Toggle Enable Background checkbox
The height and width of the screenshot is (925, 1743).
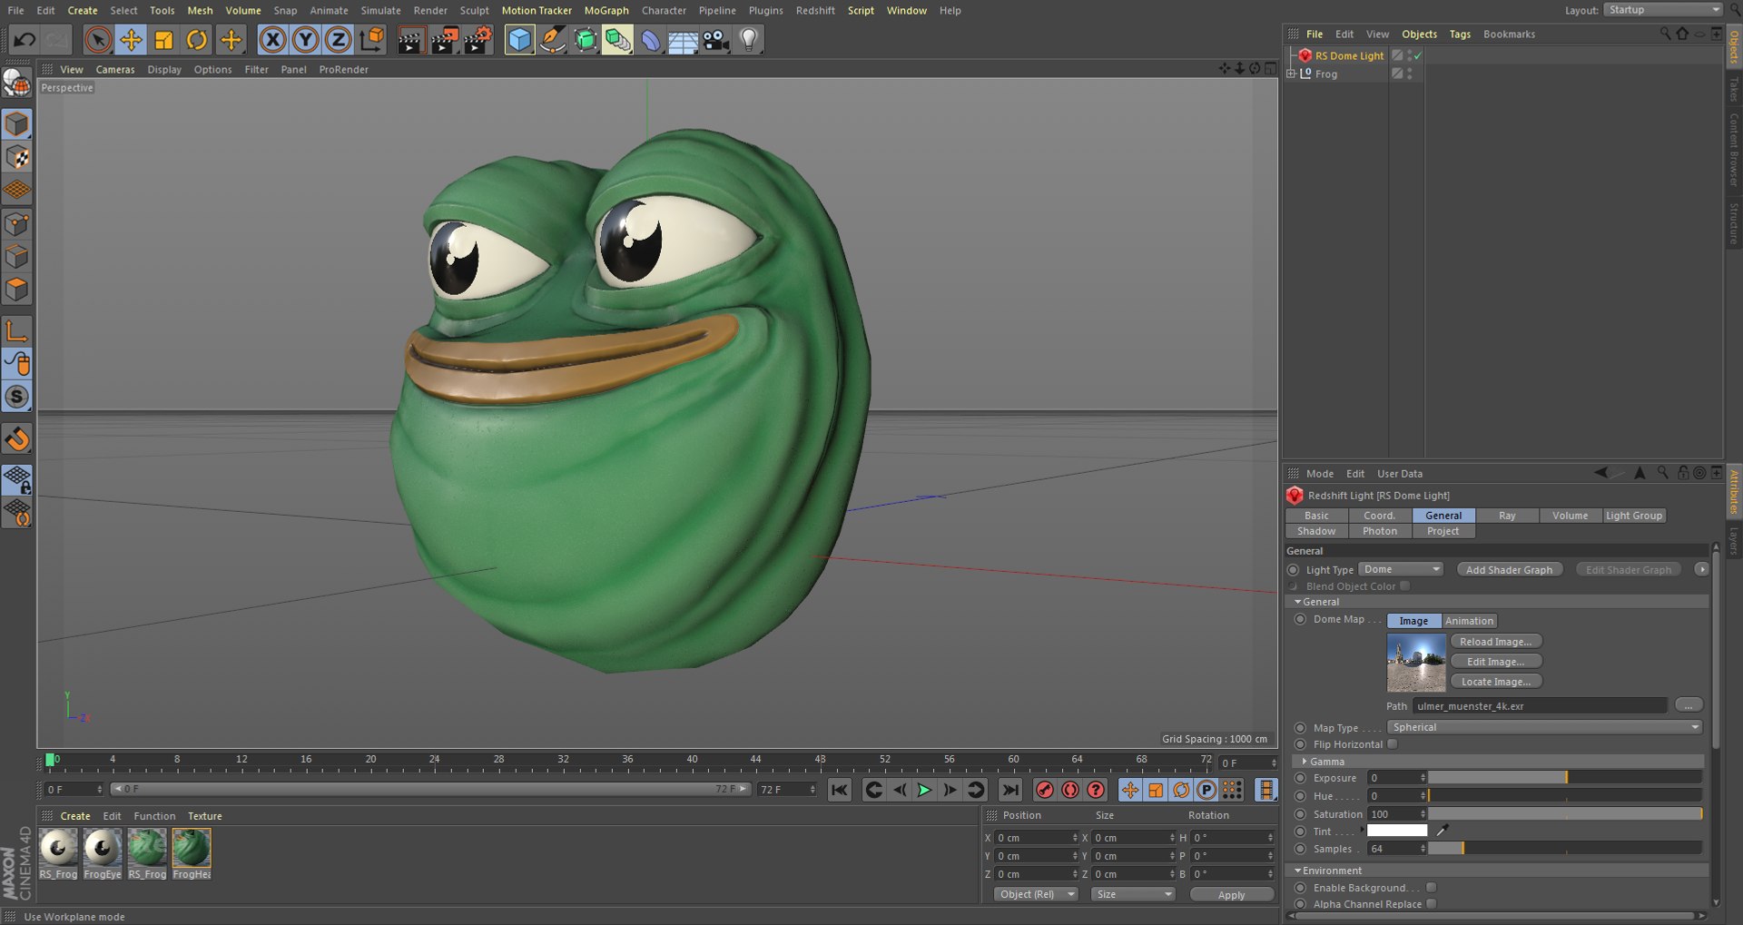coord(1432,888)
